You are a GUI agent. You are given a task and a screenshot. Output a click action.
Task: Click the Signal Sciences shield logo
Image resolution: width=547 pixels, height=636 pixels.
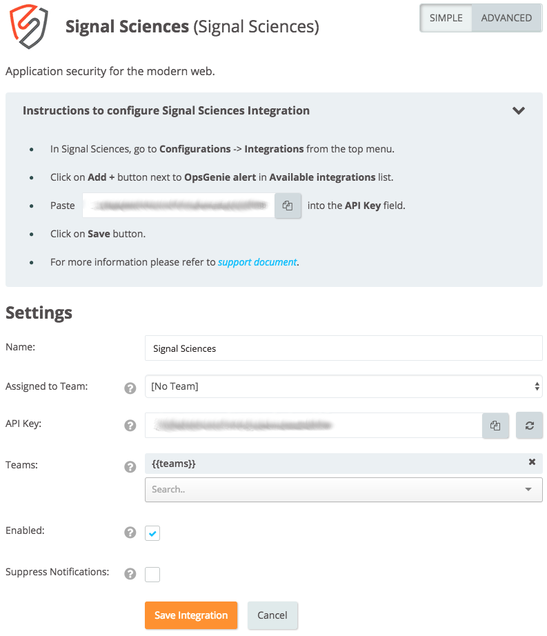29,27
